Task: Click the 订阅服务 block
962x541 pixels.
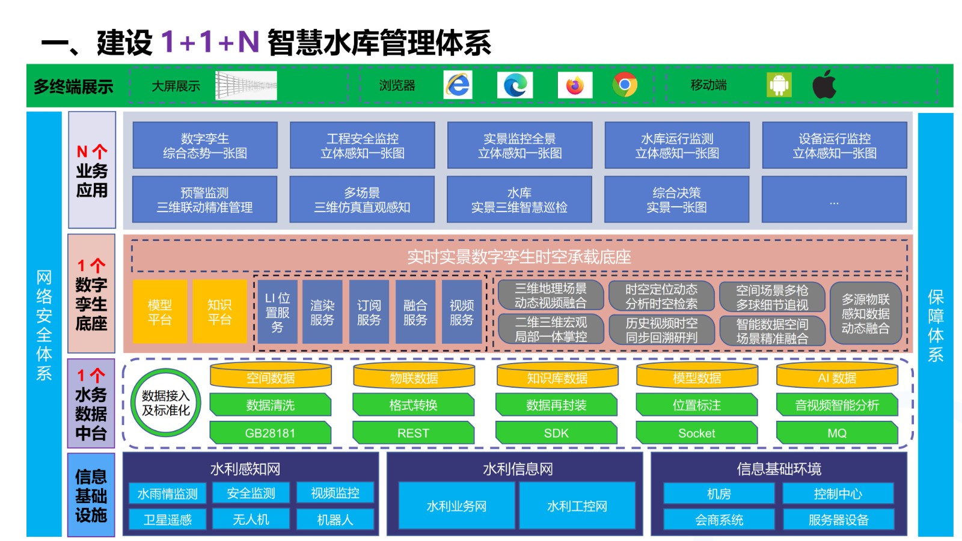Action: tap(369, 312)
